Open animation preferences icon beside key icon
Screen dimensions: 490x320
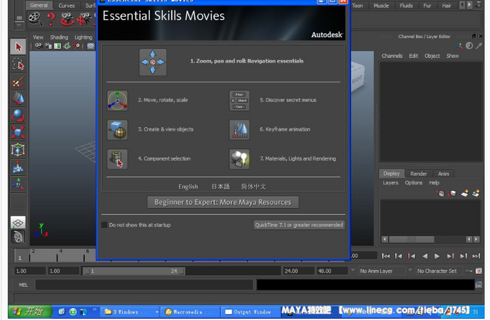(x=479, y=270)
